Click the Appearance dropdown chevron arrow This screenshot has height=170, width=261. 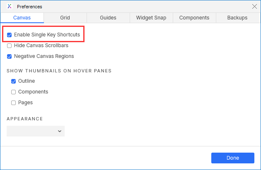tap(60, 131)
